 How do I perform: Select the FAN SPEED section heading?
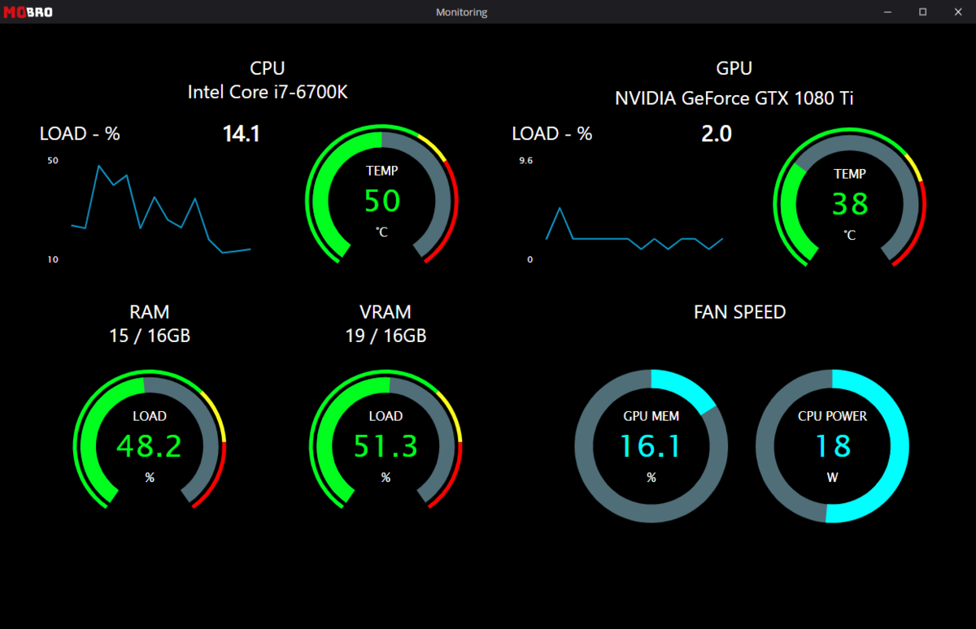[x=740, y=312]
